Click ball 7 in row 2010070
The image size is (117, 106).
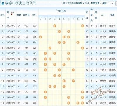pyautogui.click(x=73, y=70)
